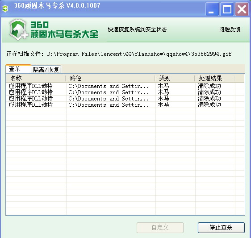Viewport: 251px width, 238px height.
Task: Click 清除成功 result in third row
Action: click(x=209, y=98)
